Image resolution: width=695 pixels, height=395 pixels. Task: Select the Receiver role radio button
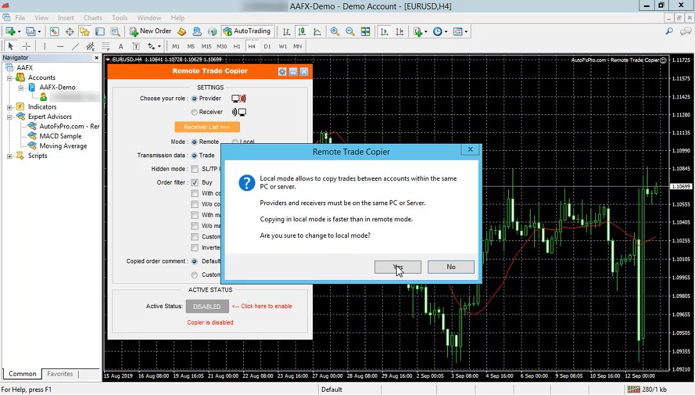(x=195, y=112)
